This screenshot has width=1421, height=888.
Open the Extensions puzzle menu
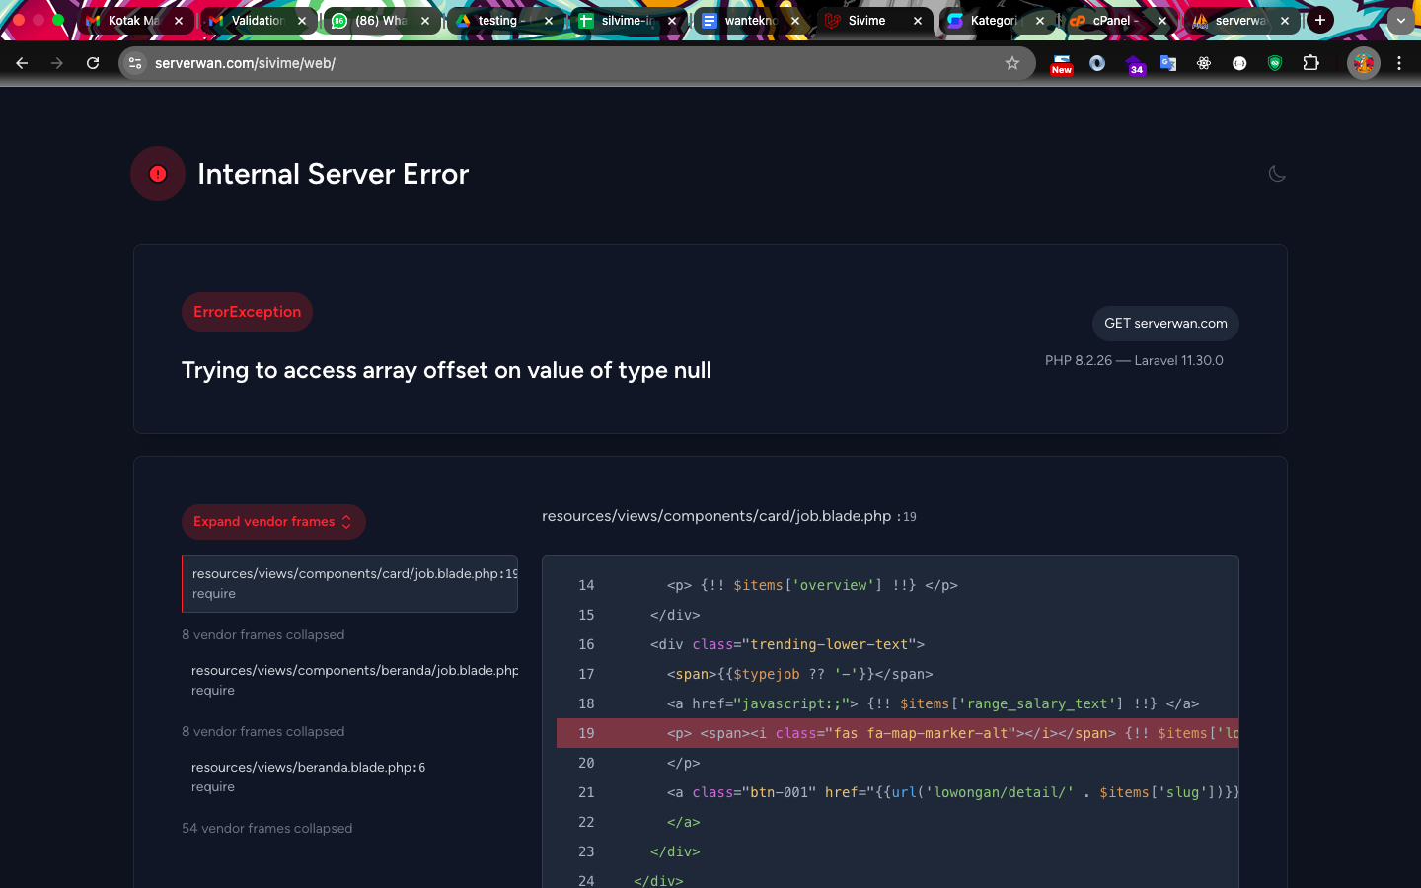tap(1310, 63)
